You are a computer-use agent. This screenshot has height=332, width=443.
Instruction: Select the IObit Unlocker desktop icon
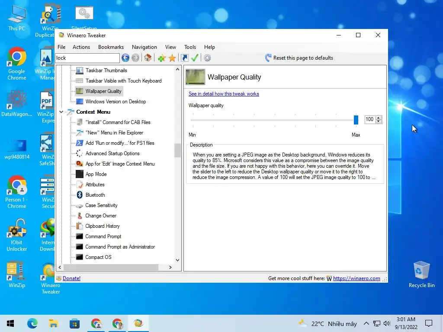17,235
